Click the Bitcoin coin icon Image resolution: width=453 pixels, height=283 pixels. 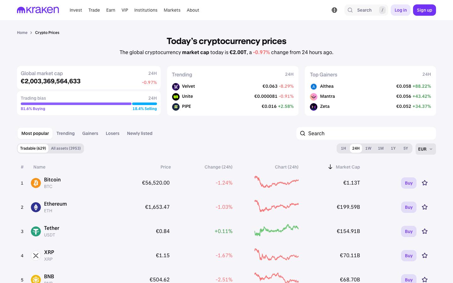[x=36, y=183]
